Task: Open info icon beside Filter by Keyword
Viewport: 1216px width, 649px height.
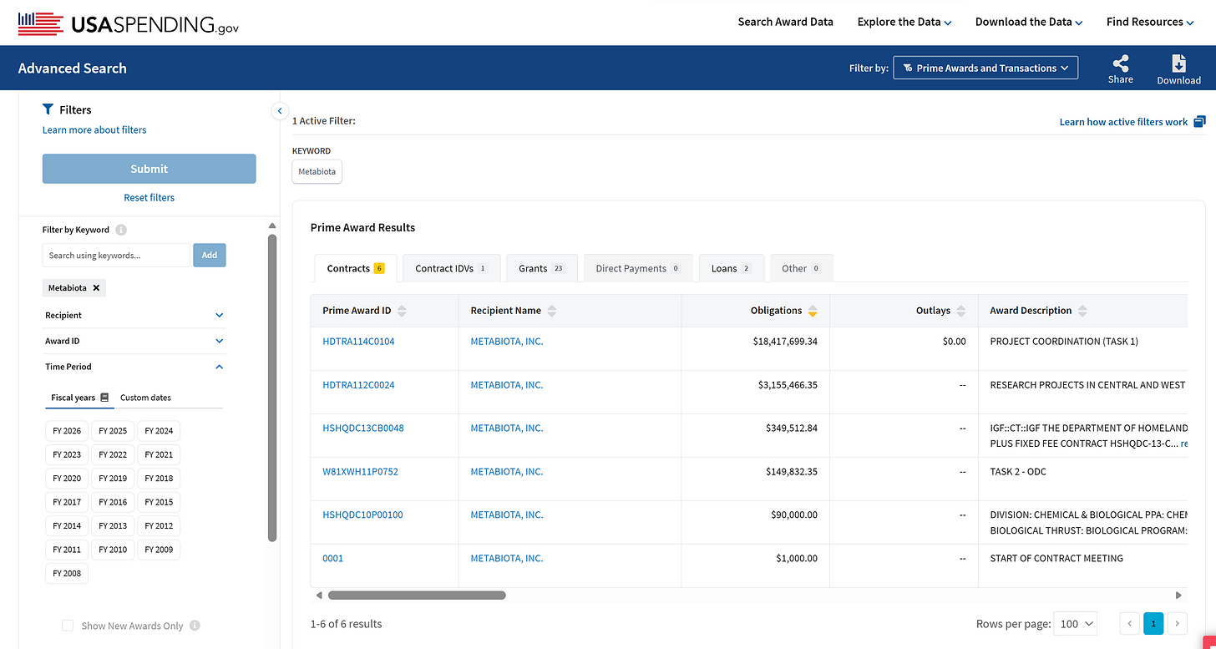Action: [121, 230]
